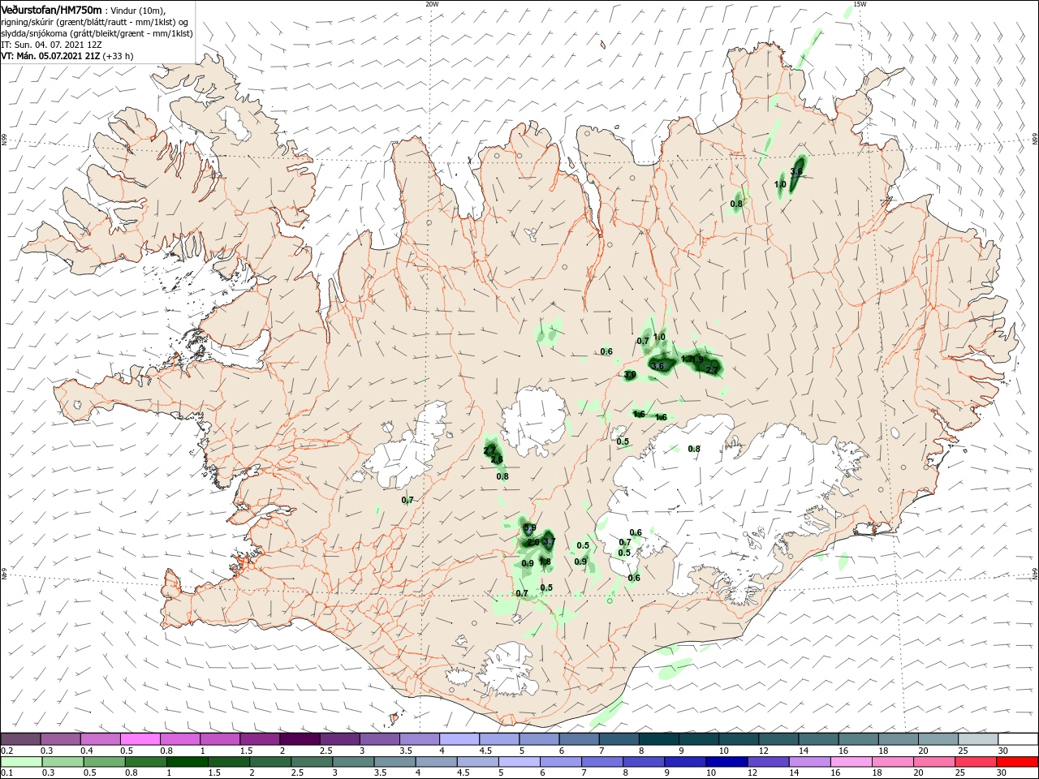Click the 15W longitude label
Image resolution: width=1039 pixels, height=779 pixels.
pos(860,4)
